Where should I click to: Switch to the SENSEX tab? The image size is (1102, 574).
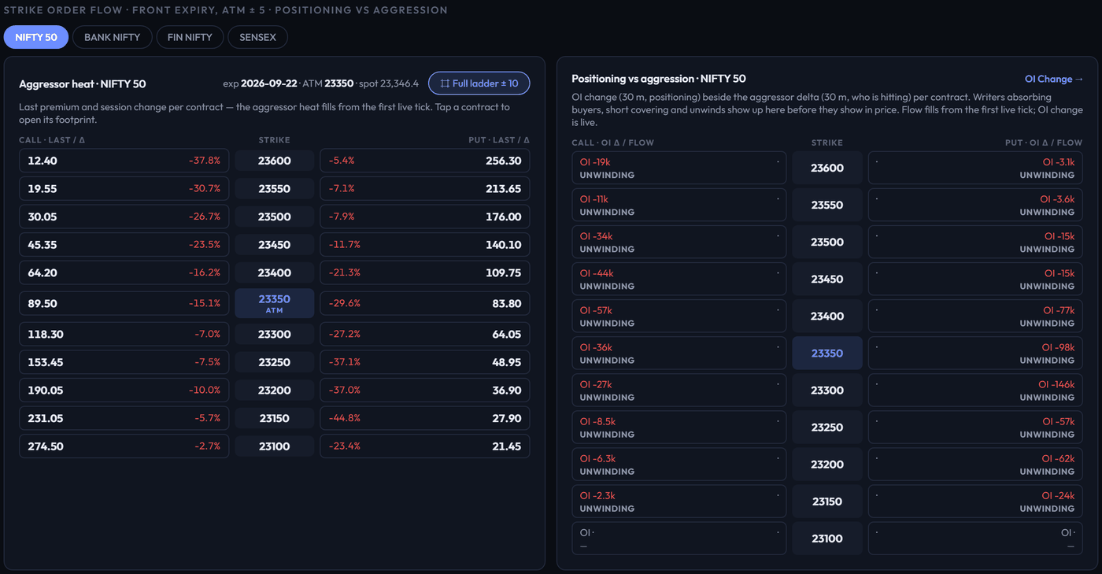pyautogui.click(x=258, y=37)
